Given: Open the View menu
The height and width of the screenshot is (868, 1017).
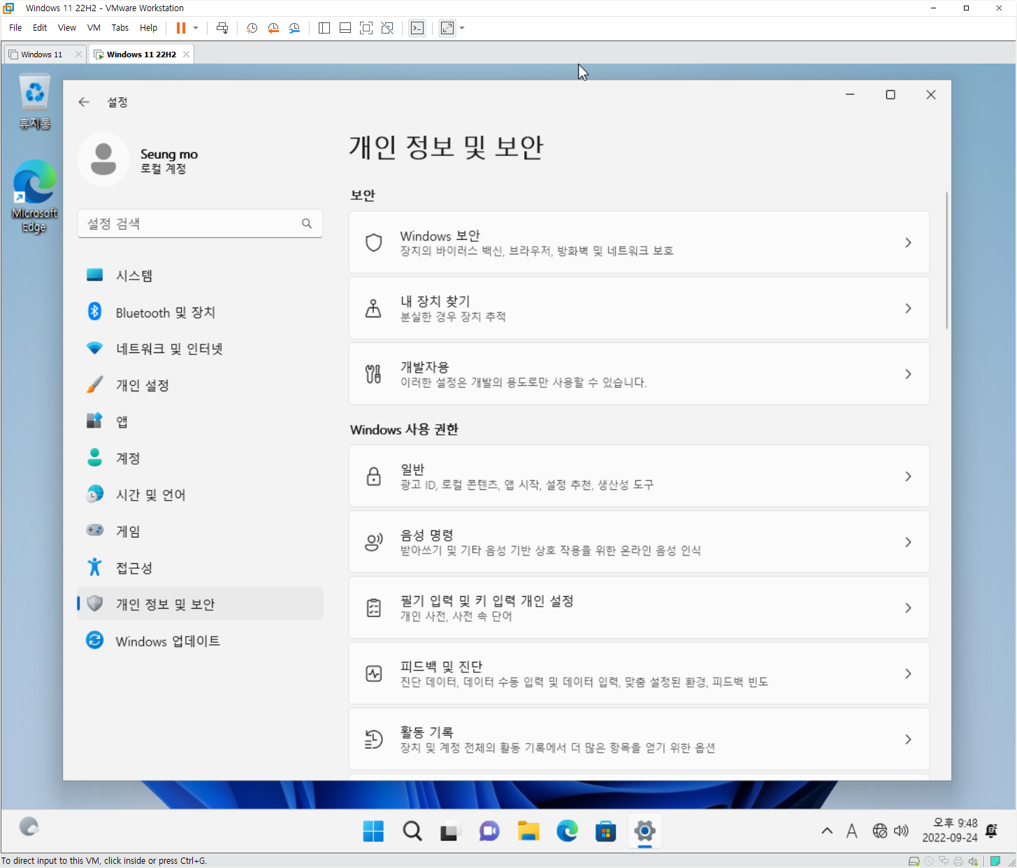Looking at the screenshot, I should pos(67,28).
